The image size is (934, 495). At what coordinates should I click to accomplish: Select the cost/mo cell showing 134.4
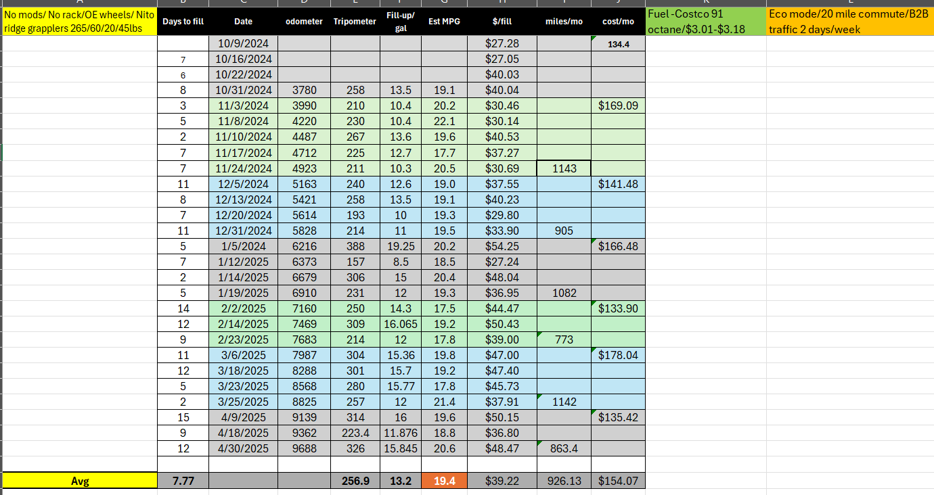tap(618, 44)
